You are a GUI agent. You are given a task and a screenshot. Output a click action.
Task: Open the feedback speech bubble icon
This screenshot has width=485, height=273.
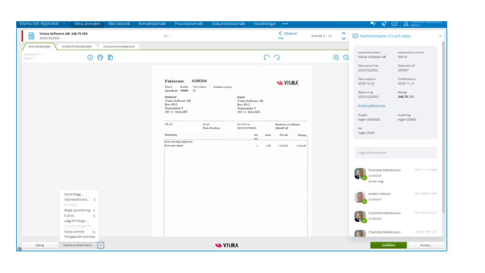pos(373,24)
